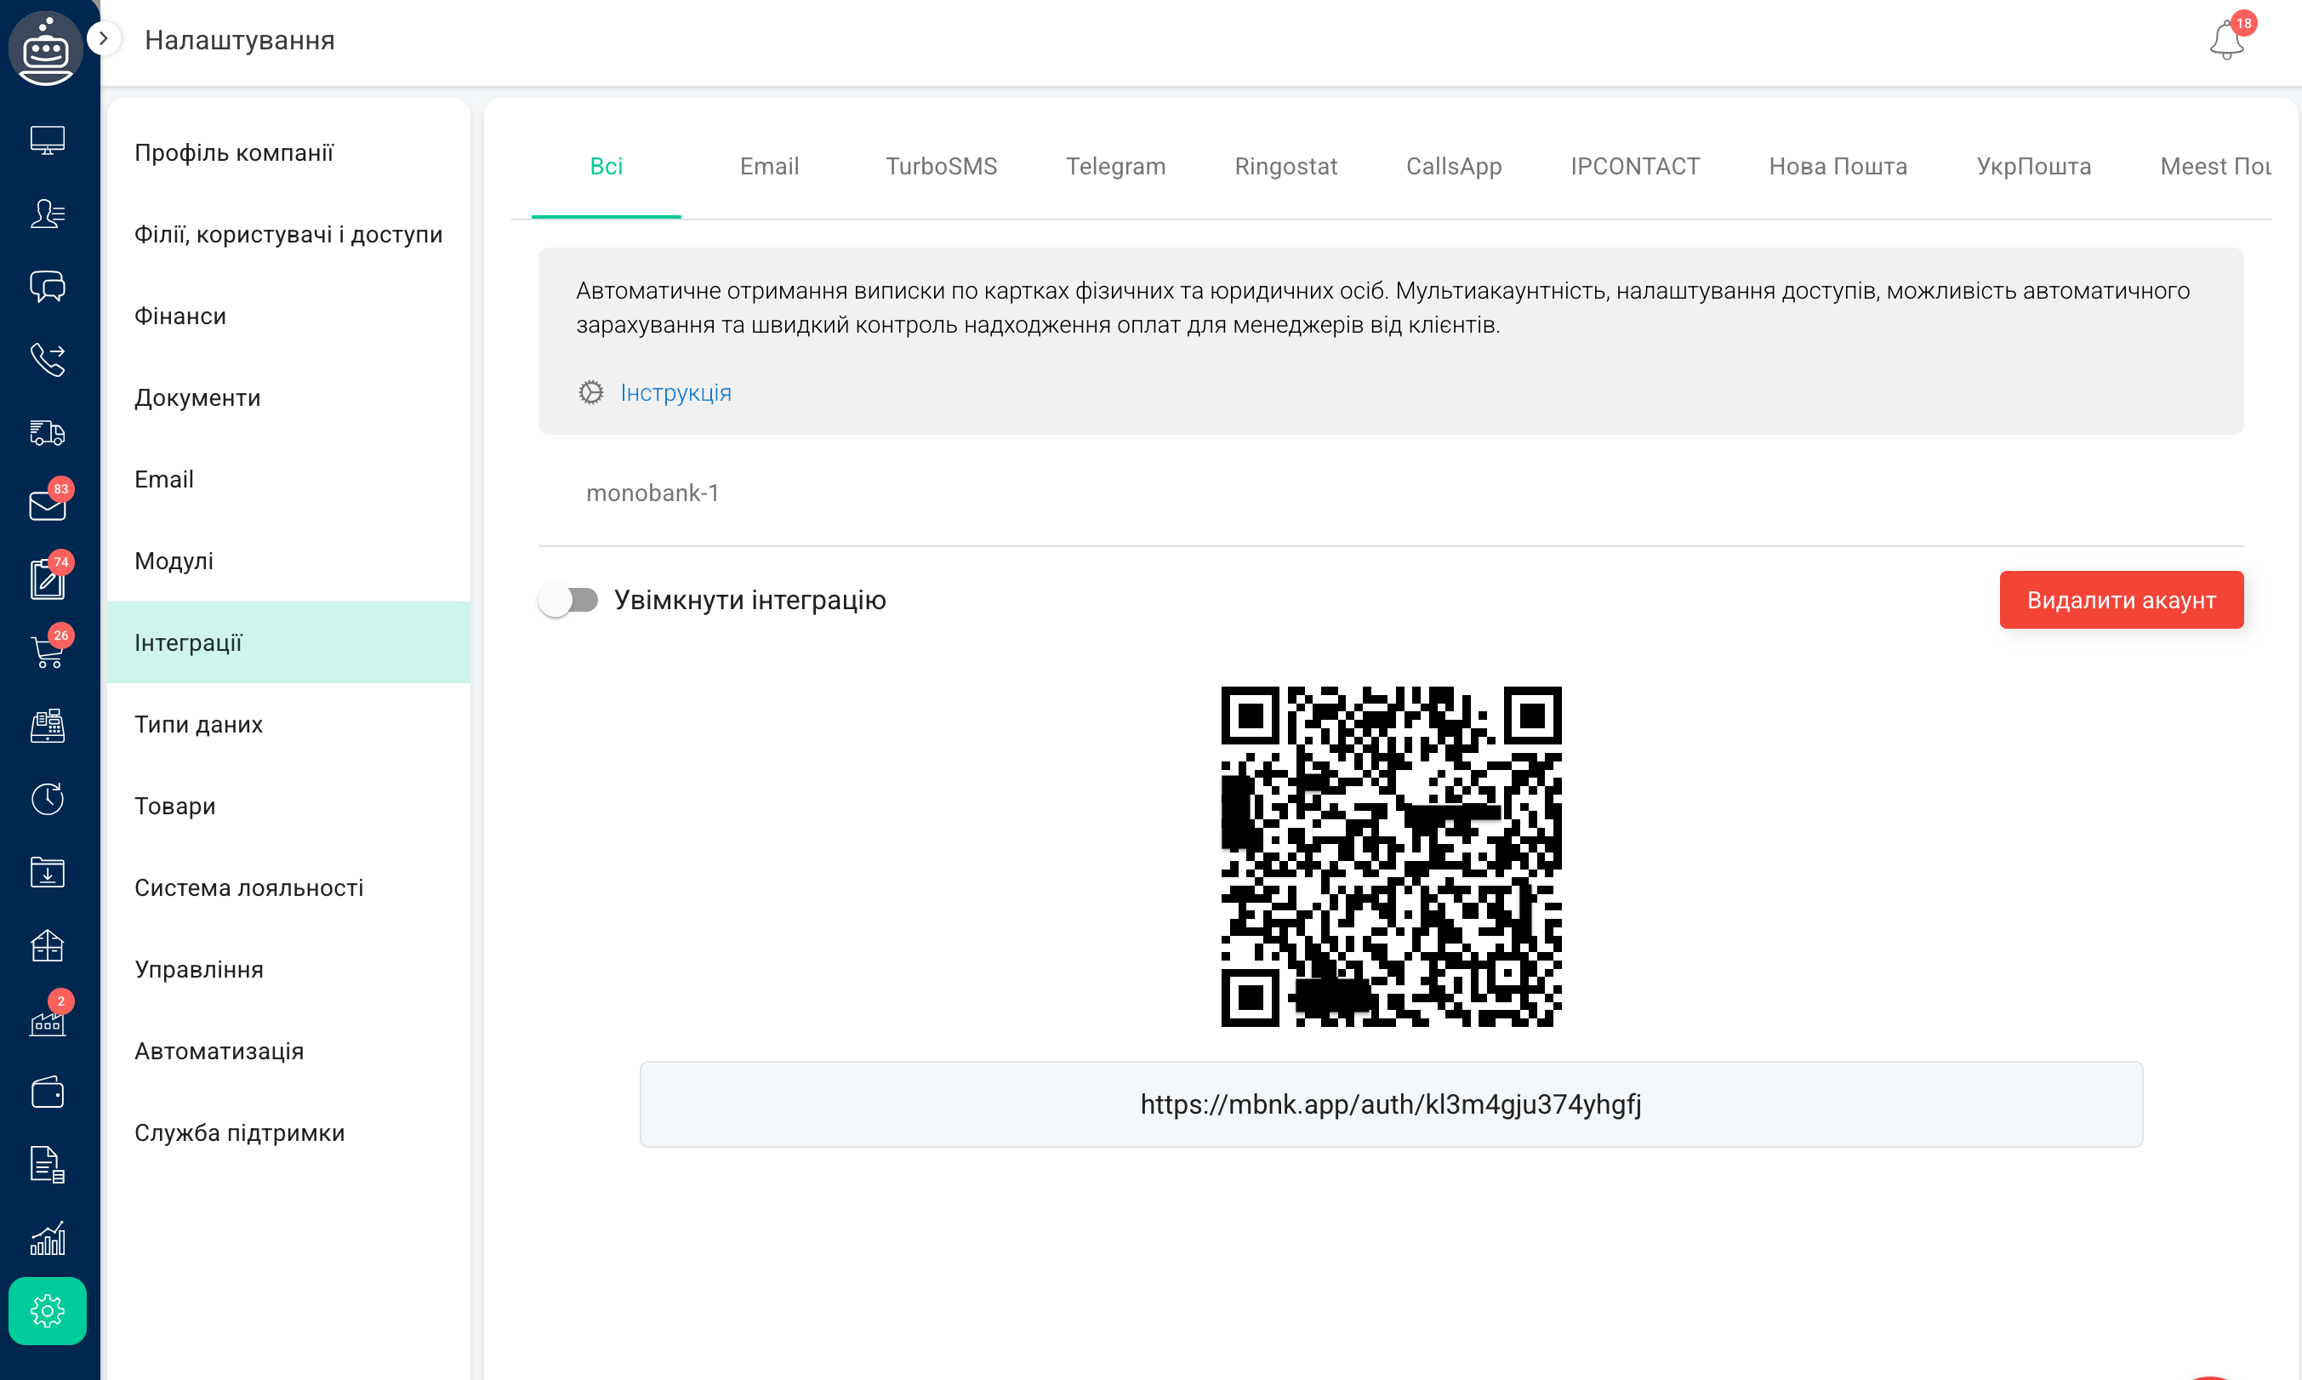Open the document report sidebar icon

48,1164
